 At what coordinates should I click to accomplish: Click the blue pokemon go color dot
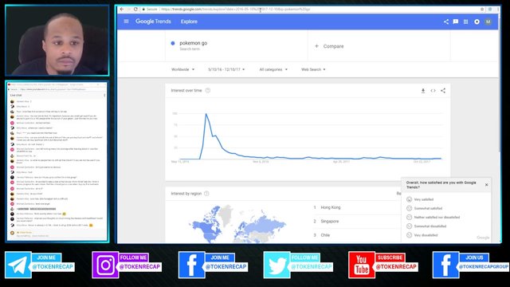tap(173, 43)
